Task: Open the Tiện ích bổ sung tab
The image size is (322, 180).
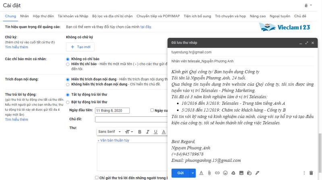Action: pos(197,16)
